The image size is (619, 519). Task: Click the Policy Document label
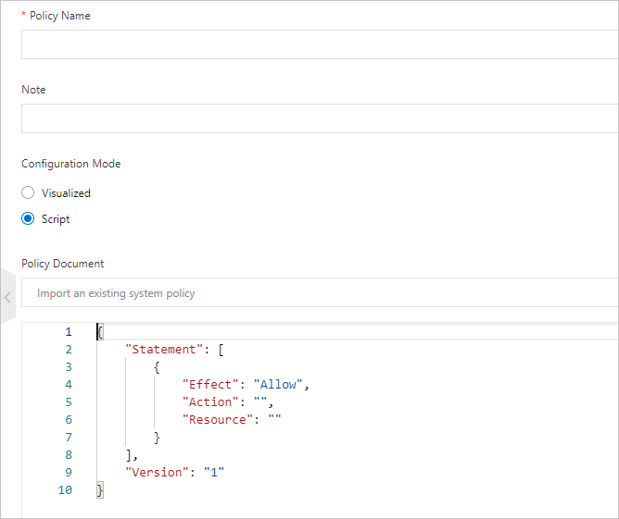click(63, 264)
